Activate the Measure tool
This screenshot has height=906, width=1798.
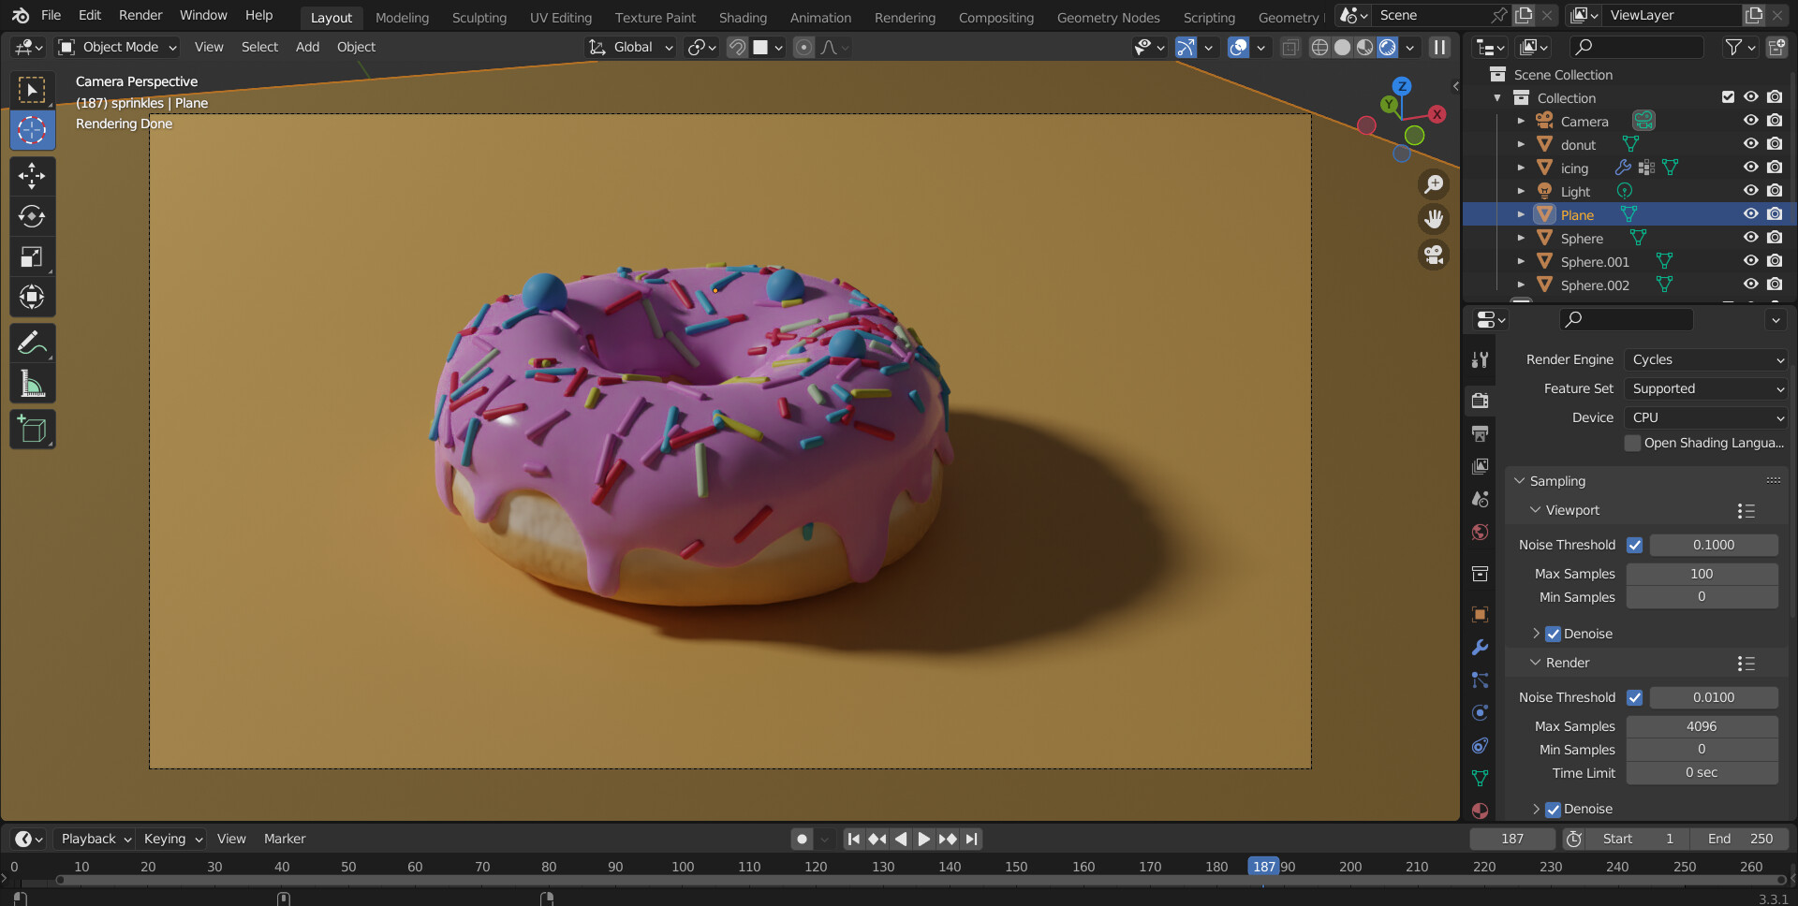32,383
